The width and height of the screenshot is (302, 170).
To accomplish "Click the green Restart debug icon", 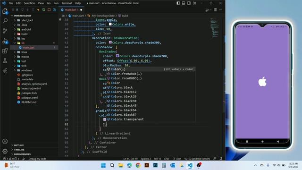I will (x=44, y=9).
